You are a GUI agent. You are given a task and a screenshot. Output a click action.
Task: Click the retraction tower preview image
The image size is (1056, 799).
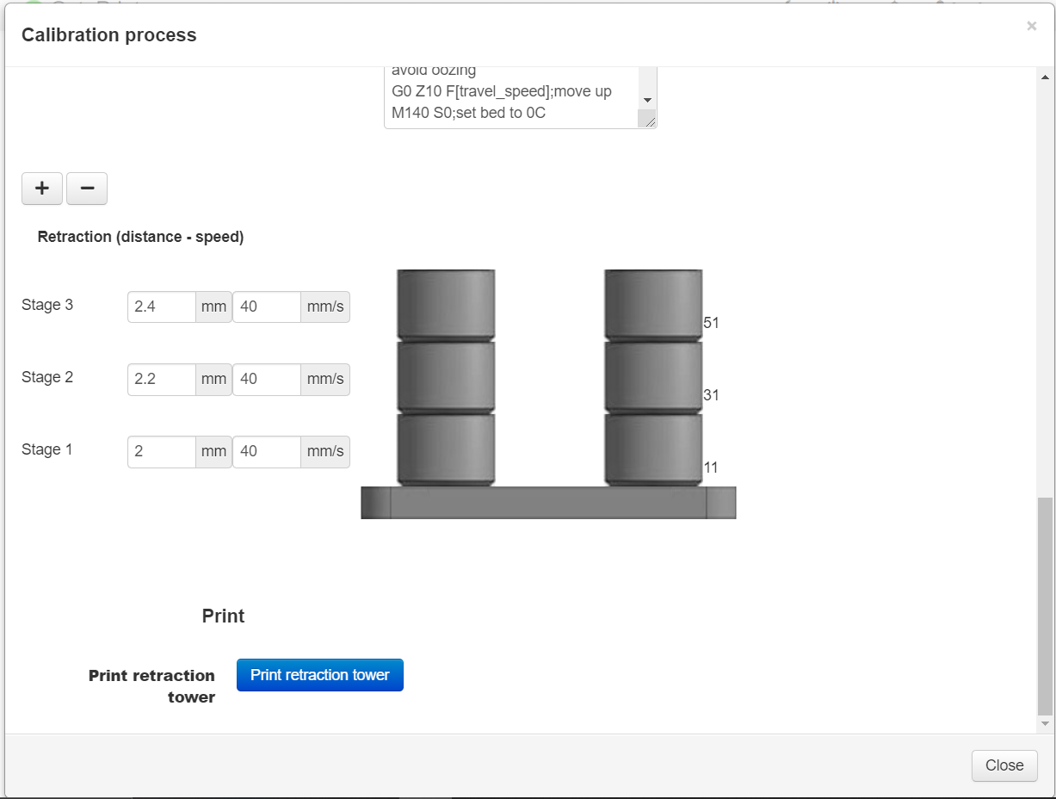click(x=548, y=394)
